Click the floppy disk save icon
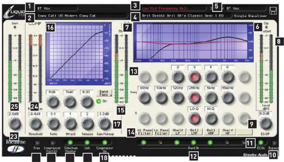284x162 pixels. (x=273, y=10)
